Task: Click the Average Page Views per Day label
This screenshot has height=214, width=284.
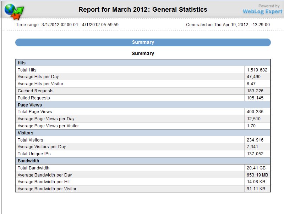Action: point(46,119)
